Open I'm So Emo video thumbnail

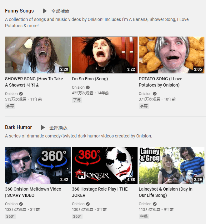pos(105,55)
